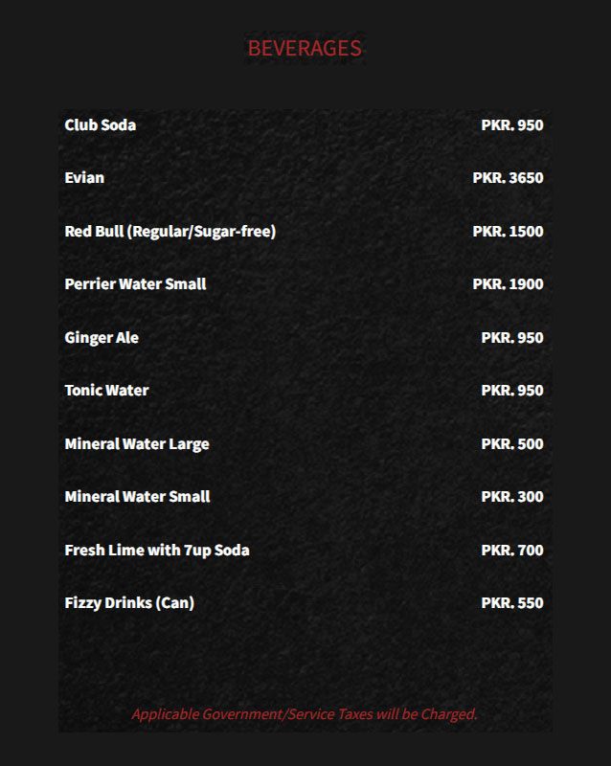Select the Mineral Water Small item

coord(137,496)
